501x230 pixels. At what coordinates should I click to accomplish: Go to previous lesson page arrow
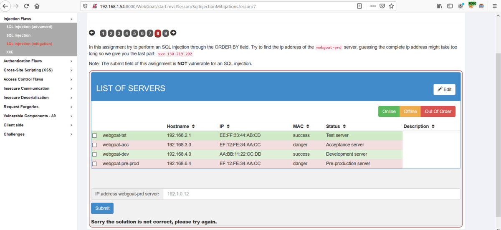click(92, 33)
